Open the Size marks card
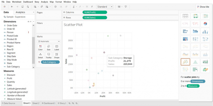The height and width of the screenshot is (106, 213). [49, 48]
